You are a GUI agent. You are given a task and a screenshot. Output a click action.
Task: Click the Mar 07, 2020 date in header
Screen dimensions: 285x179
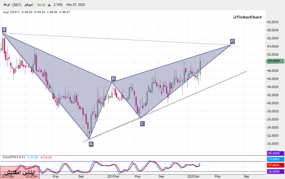[x=75, y=5]
